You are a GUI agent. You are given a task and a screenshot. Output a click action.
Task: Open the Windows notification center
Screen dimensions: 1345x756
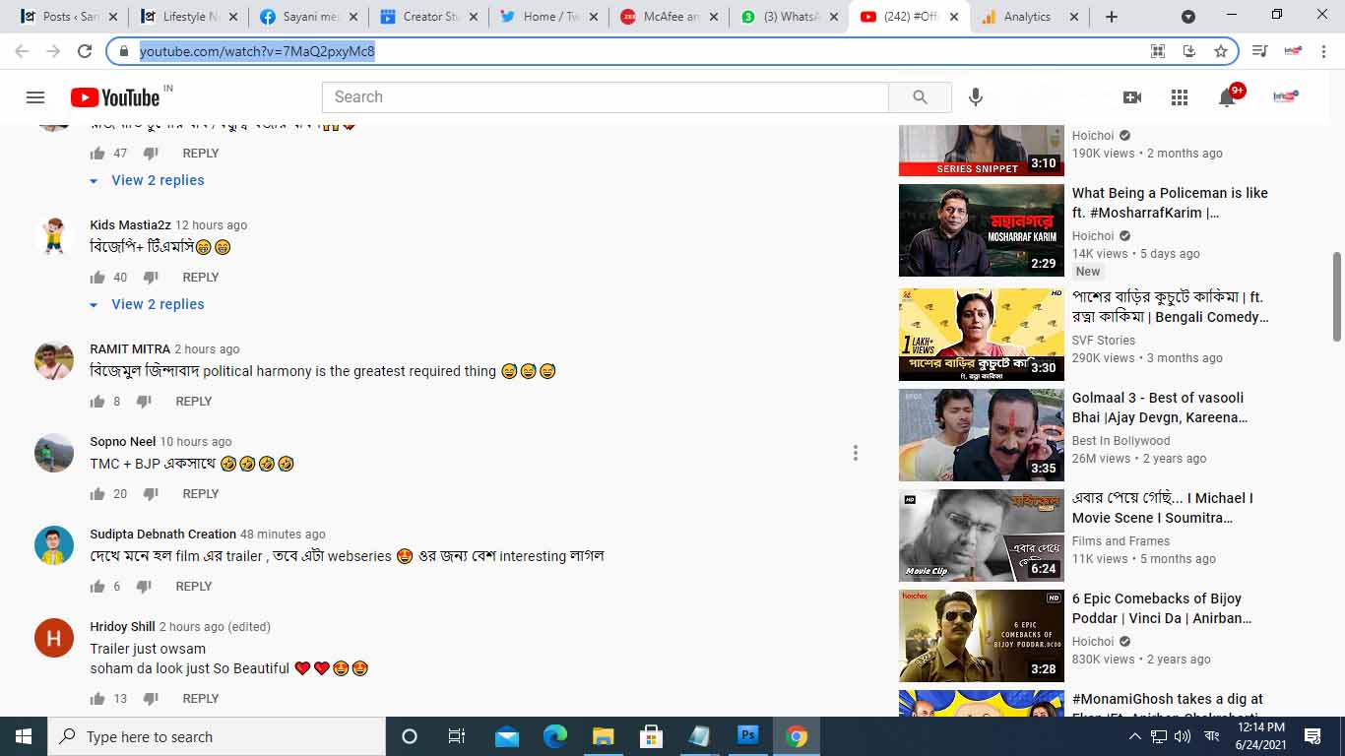click(1313, 736)
